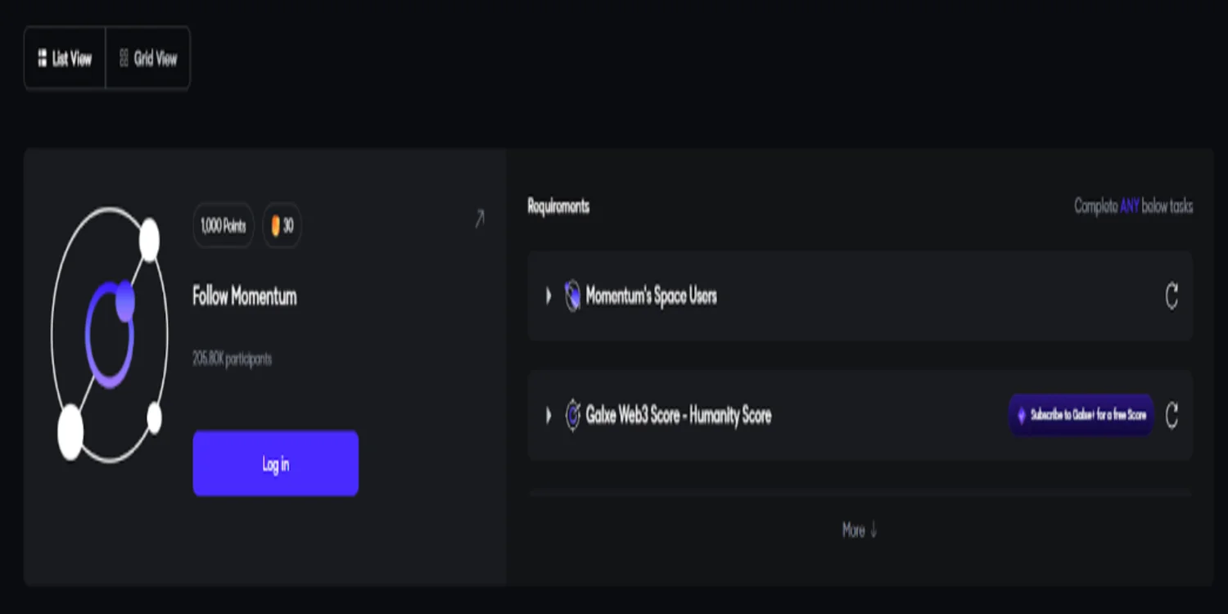Click the 205.80K participants text
This screenshot has height=614, width=1228.
coord(232,359)
